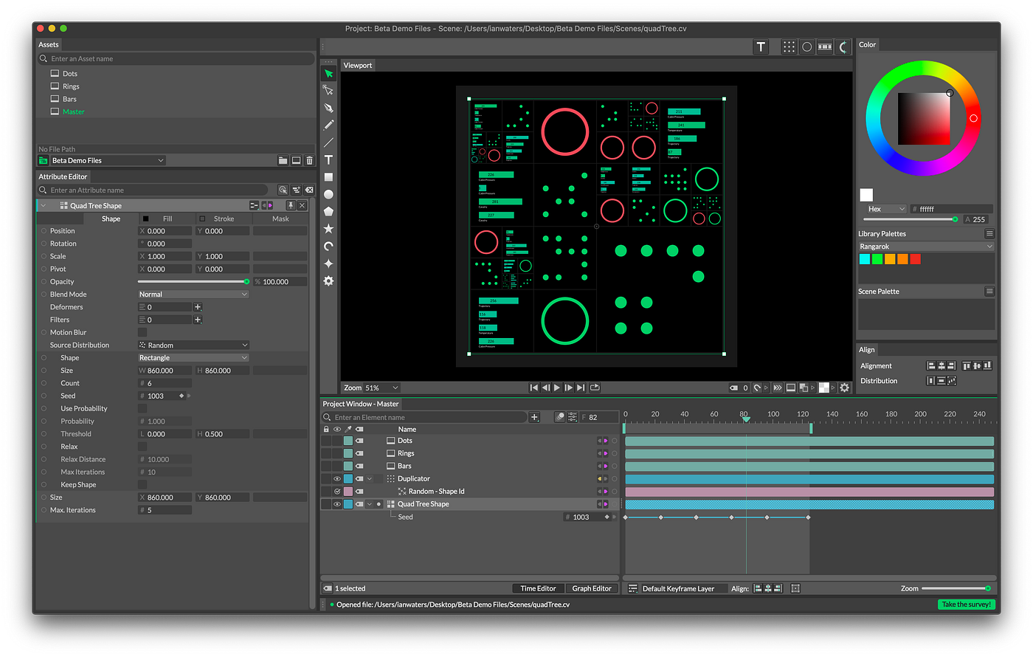Click the Polygon shape tool
This screenshot has height=657, width=1033.
328,212
